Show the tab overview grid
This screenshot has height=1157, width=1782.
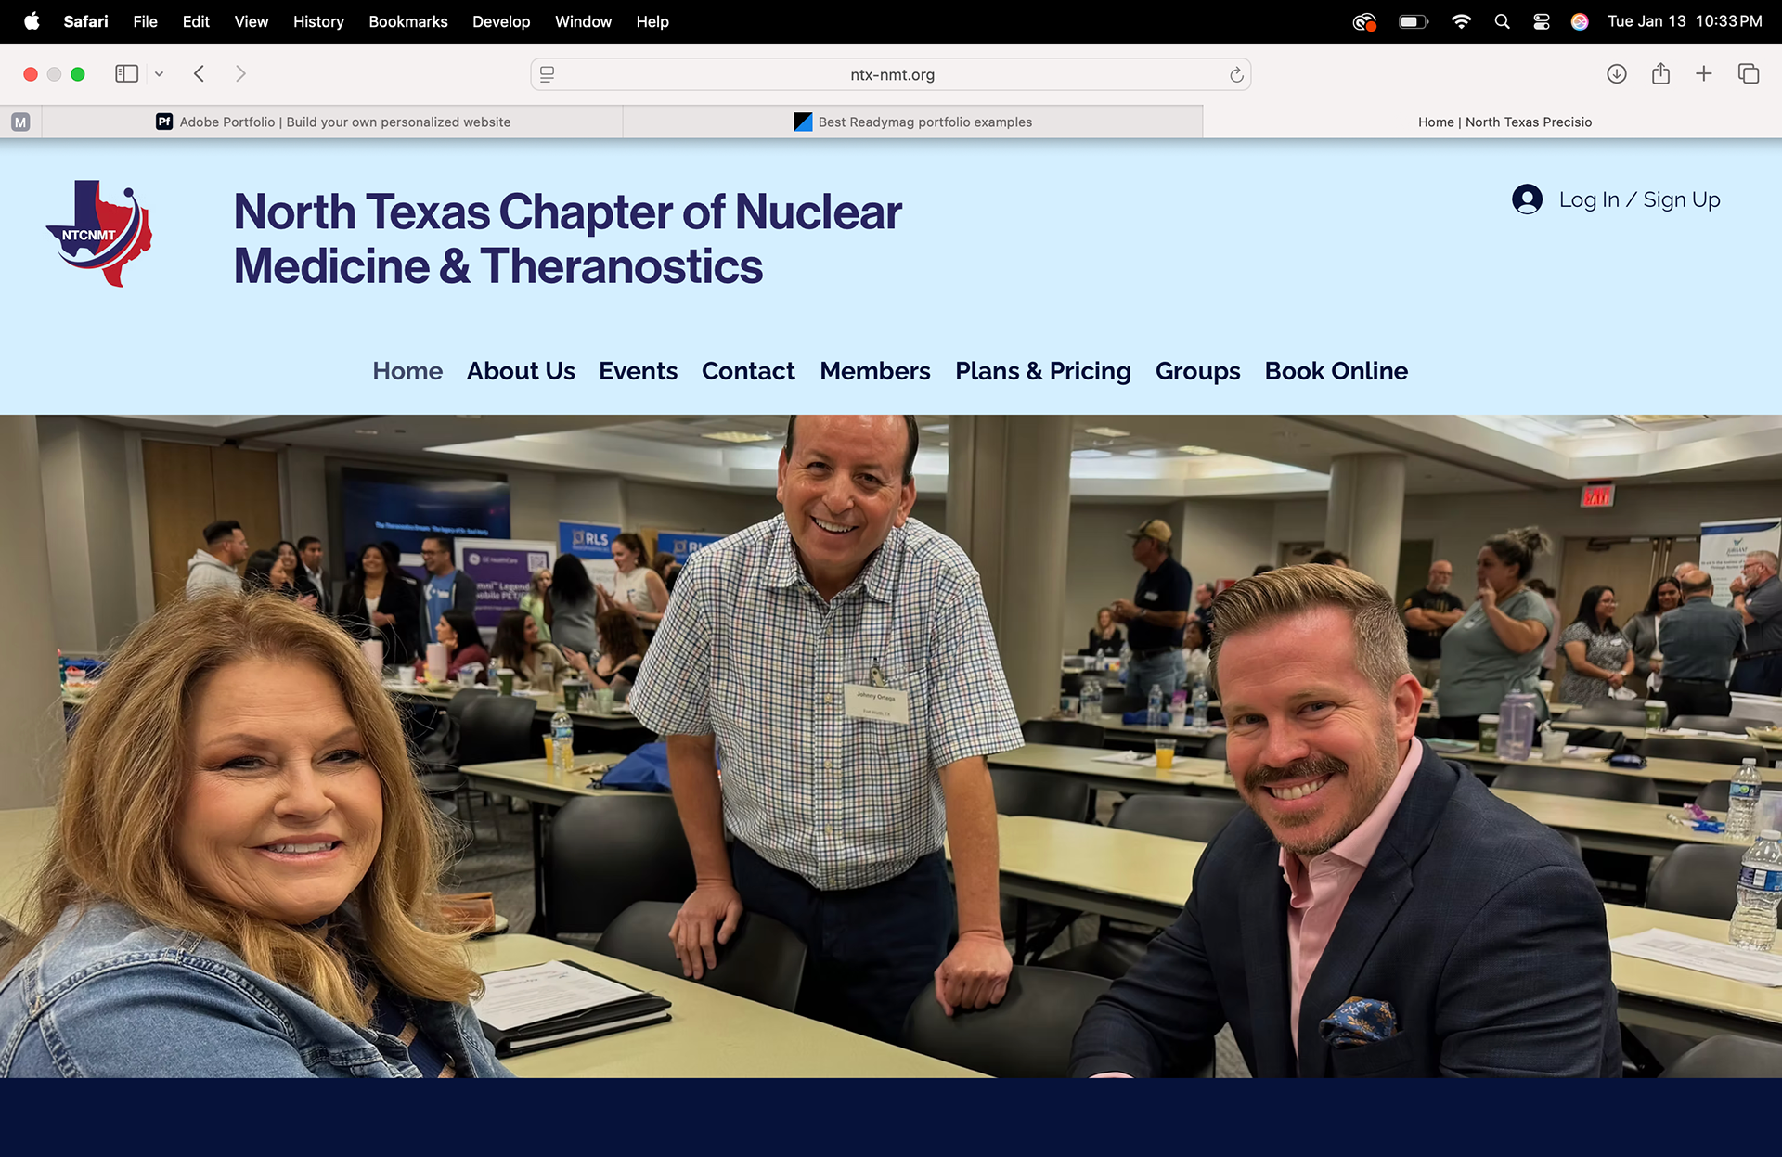(x=1749, y=73)
